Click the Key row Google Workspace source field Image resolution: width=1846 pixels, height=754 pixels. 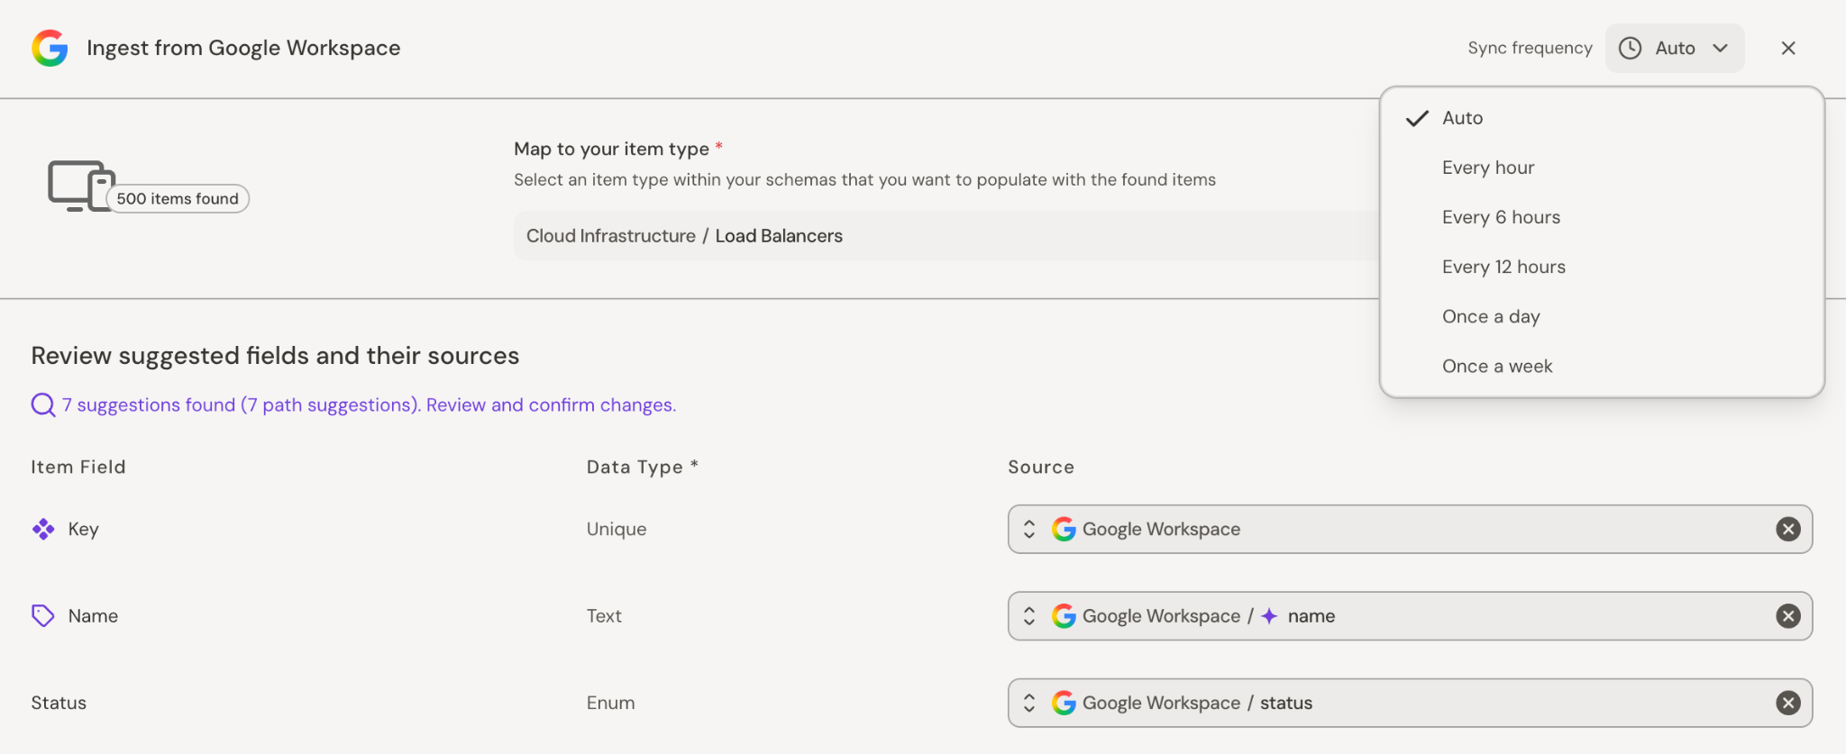[x=1410, y=529]
